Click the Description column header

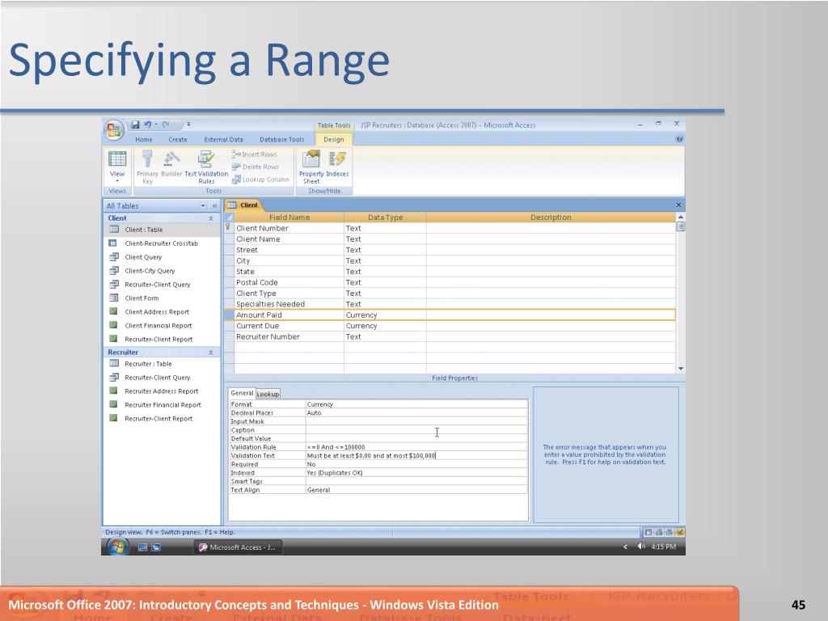point(551,217)
